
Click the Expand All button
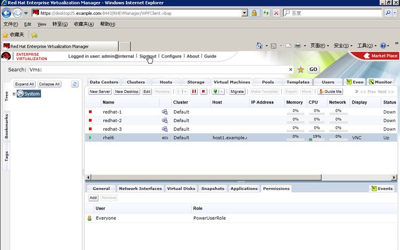(x=24, y=84)
